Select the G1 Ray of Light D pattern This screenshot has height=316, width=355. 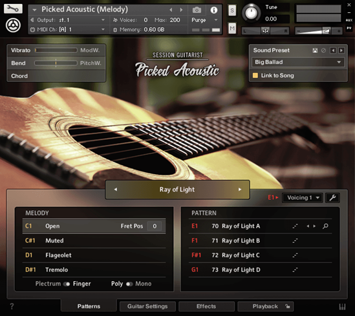(x=261, y=270)
